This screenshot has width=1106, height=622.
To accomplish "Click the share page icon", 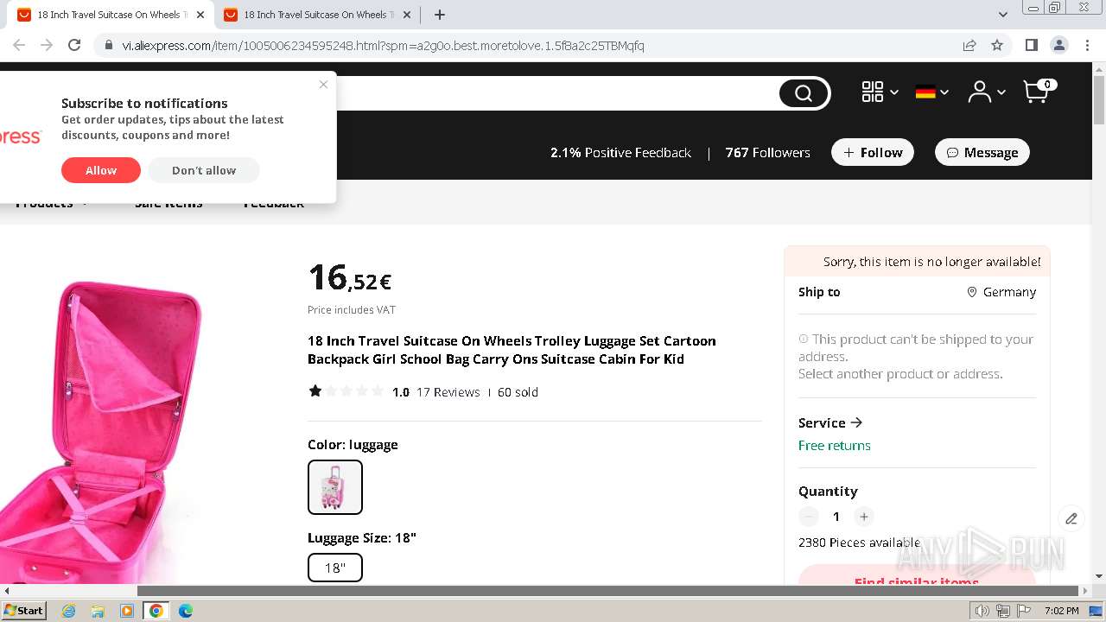I will pos(969,45).
